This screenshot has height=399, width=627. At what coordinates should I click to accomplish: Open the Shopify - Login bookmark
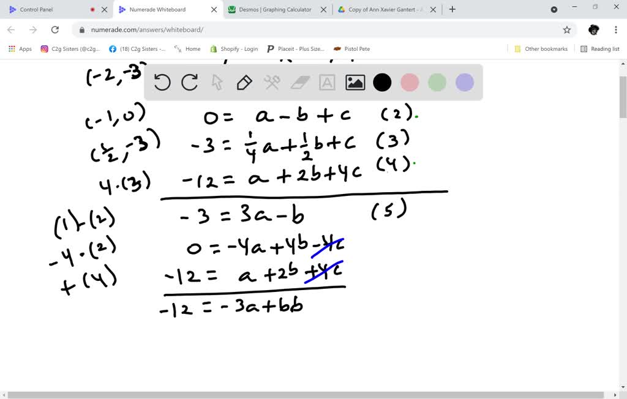click(239, 48)
